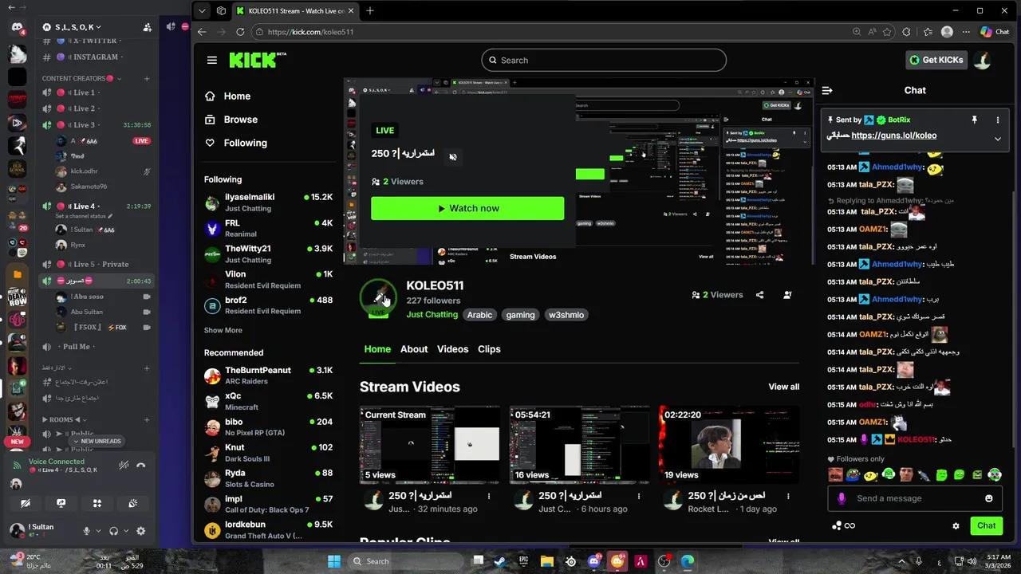This screenshot has width=1021, height=574.
Task: Open the guns.lol/koleo link
Action: point(894,136)
